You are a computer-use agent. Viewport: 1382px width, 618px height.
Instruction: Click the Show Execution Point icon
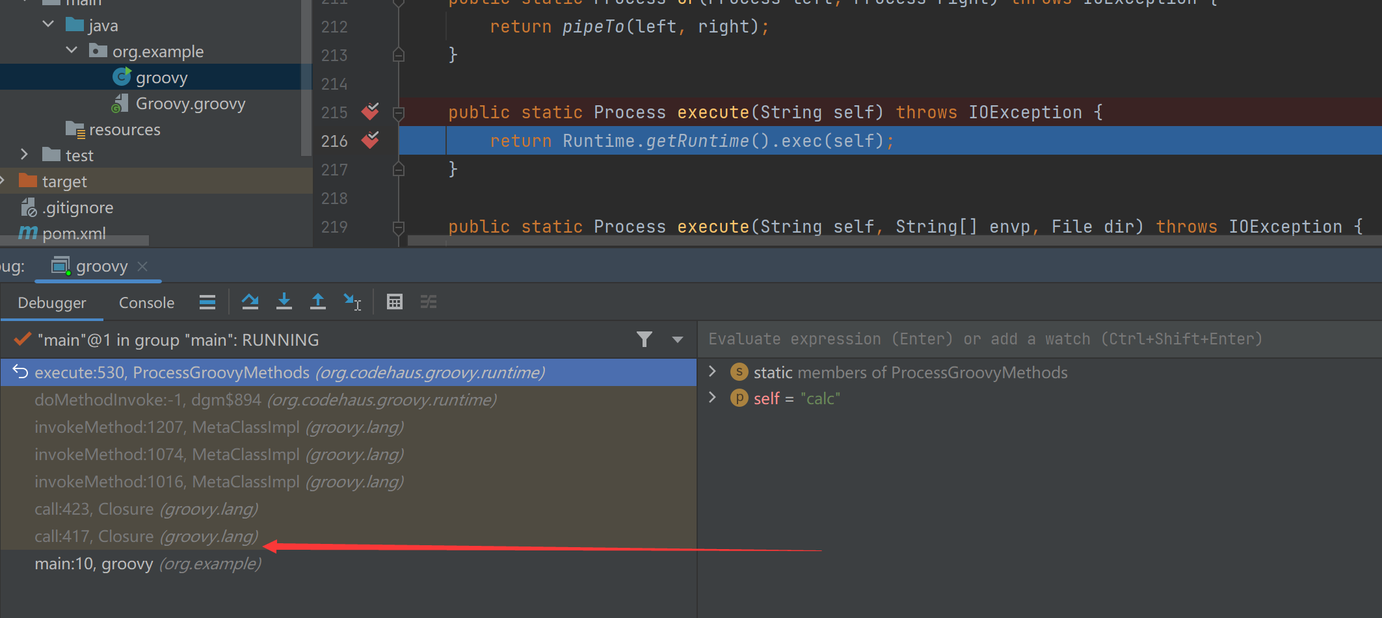[207, 302]
